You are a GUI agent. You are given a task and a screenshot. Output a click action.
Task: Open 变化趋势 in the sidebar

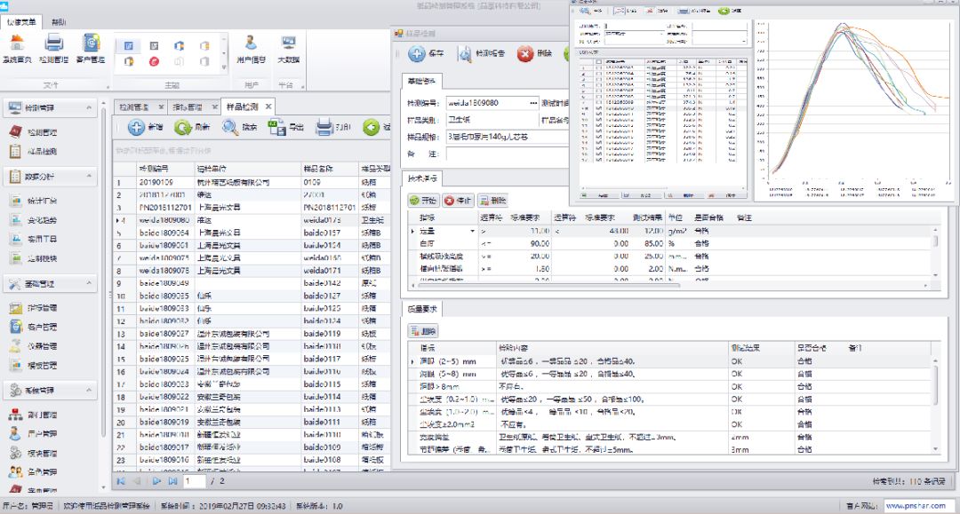(35, 220)
